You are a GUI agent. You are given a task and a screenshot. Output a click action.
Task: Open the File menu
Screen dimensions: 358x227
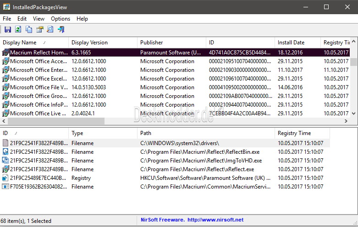point(7,19)
